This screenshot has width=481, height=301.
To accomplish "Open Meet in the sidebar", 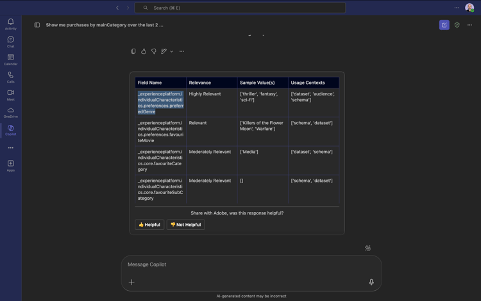I will tap(11, 95).
